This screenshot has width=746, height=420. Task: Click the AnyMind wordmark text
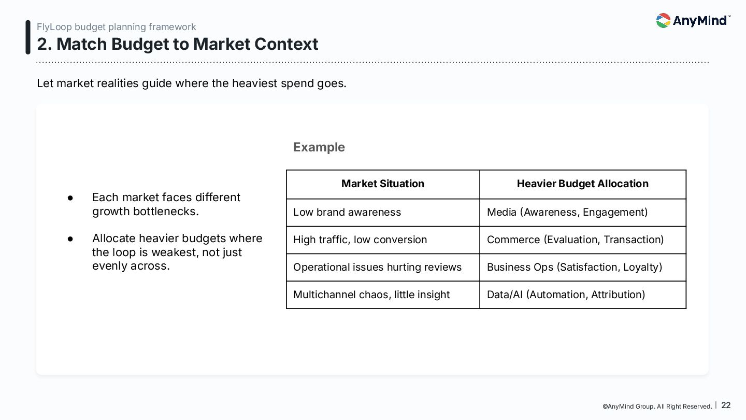pyautogui.click(x=700, y=21)
